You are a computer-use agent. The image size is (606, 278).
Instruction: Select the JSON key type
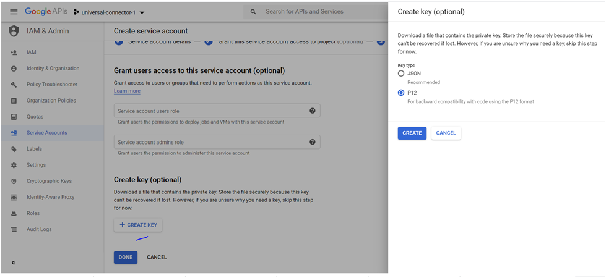point(401,74)
